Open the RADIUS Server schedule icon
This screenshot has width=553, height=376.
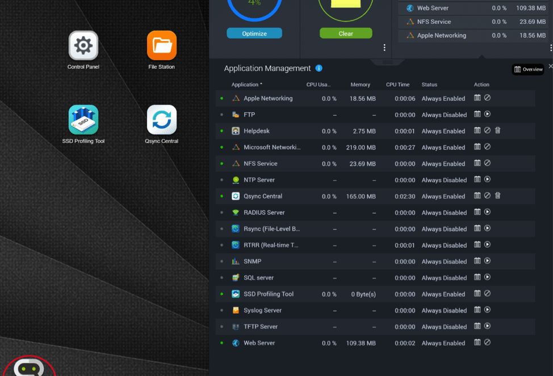(x=477, y=212)
